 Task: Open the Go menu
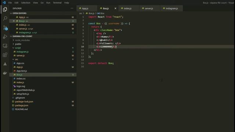(42, 3)
